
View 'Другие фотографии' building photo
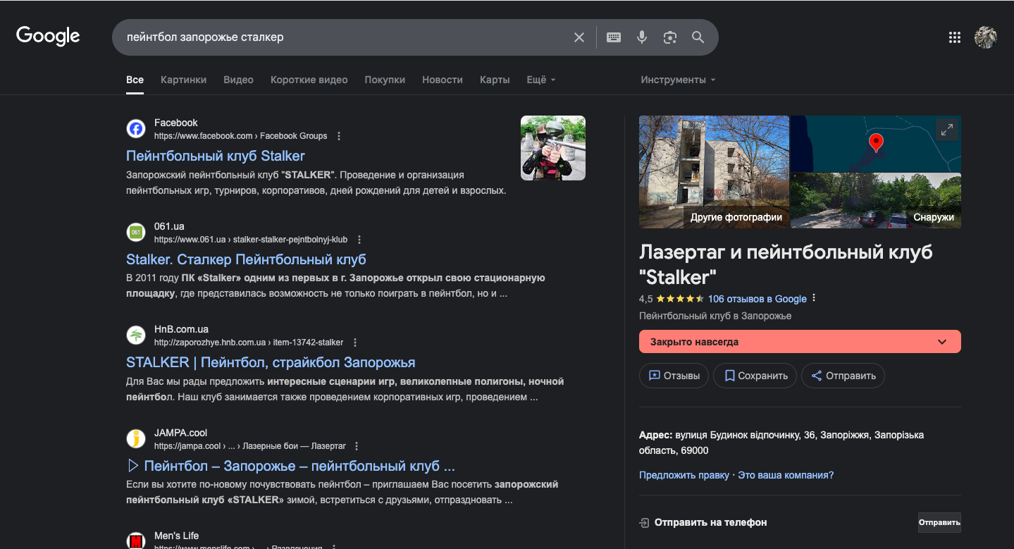pos(713,172)
